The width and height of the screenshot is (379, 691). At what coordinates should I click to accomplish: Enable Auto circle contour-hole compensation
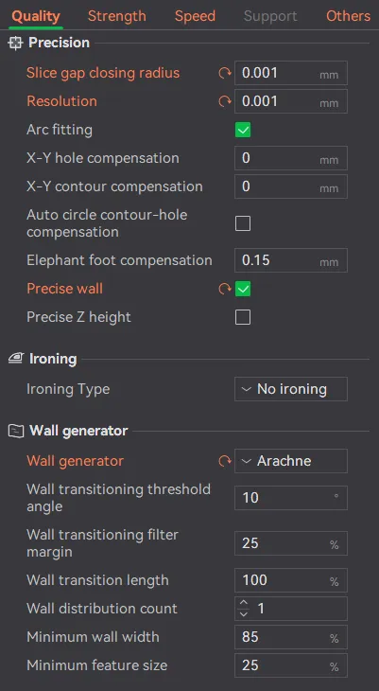tap(243, 223)
